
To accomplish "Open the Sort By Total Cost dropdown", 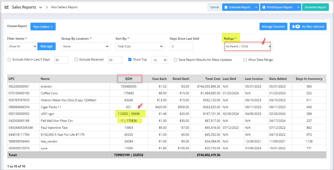I will coord(140,46).
